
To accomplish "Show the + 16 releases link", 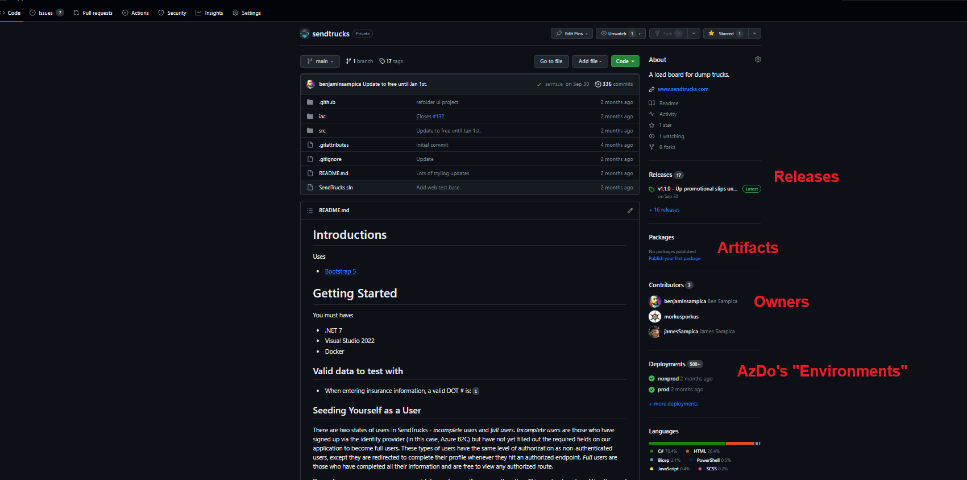I will pos(664,210).
